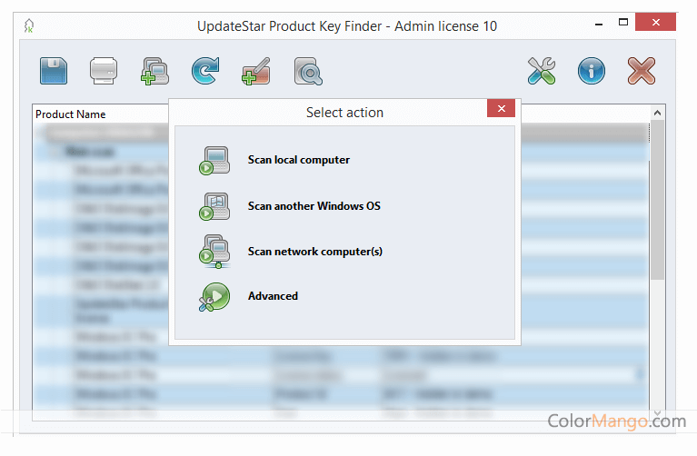The image size is (697, 456).
Task: Click the red X exit toolbar icon
Action: [642, 70]
